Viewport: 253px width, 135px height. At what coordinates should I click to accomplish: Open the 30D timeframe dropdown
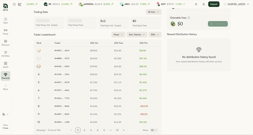coord(155,35)
